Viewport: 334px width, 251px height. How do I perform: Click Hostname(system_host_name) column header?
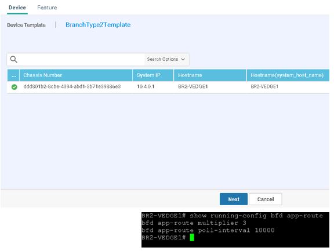tap(288, 75)
